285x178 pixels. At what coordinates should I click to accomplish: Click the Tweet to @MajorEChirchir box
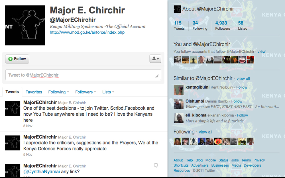(83, 75)
